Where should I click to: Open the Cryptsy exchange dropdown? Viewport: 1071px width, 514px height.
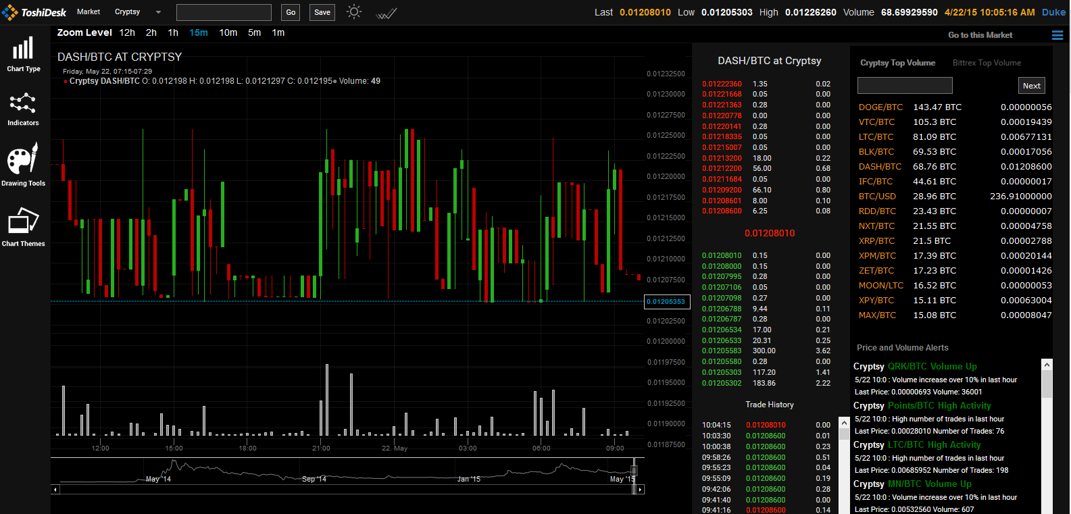(128, 11)
